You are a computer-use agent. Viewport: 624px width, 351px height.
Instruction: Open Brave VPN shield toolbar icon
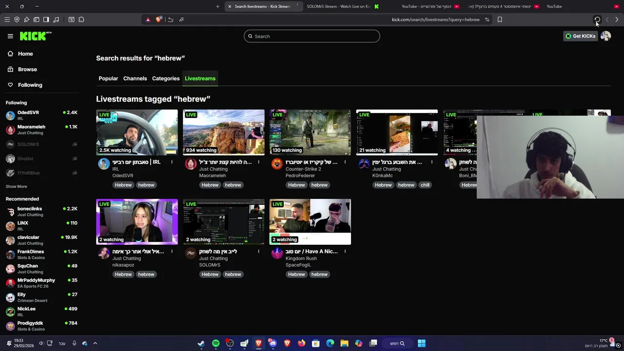click(x=17, y=19)
